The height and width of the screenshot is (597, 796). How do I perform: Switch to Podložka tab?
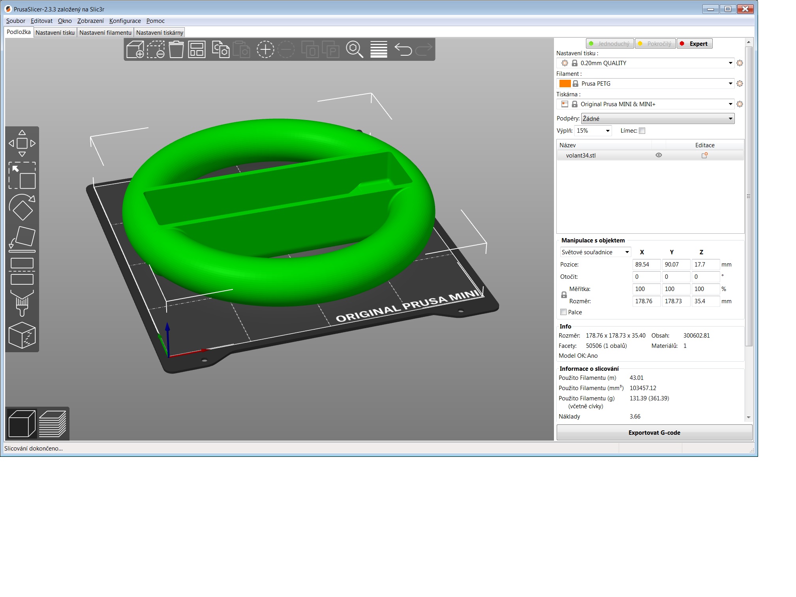[19, 32]
